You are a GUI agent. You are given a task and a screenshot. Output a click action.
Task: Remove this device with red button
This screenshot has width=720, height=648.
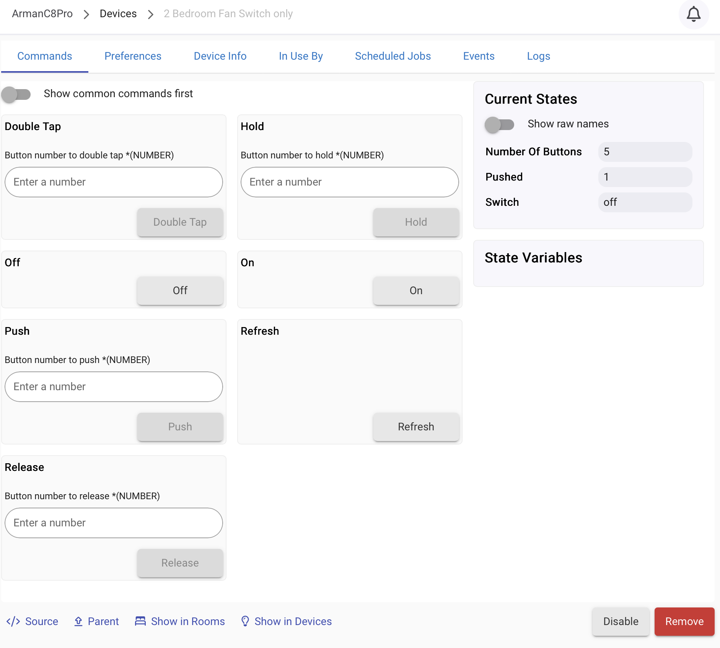(684, 621)
